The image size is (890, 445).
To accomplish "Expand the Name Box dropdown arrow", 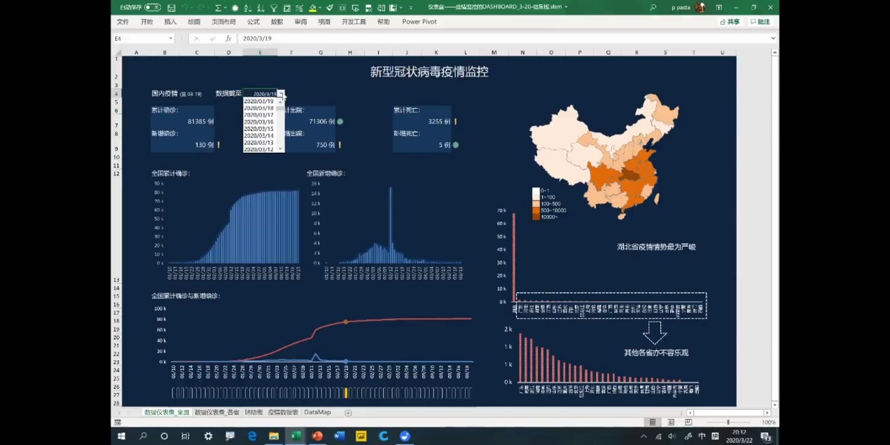I will point(176,39).
